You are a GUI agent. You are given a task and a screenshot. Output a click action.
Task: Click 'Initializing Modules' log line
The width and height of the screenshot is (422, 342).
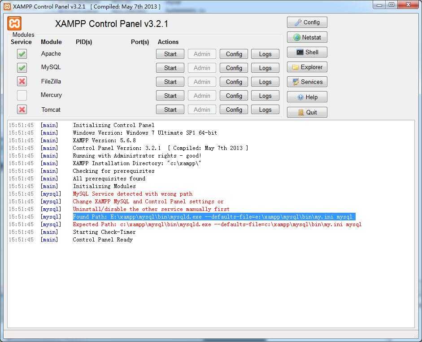click(x=104, y=186)
